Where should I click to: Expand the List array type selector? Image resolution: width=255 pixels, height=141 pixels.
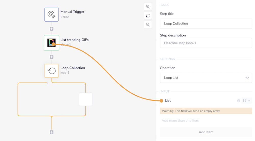point(246,100)
